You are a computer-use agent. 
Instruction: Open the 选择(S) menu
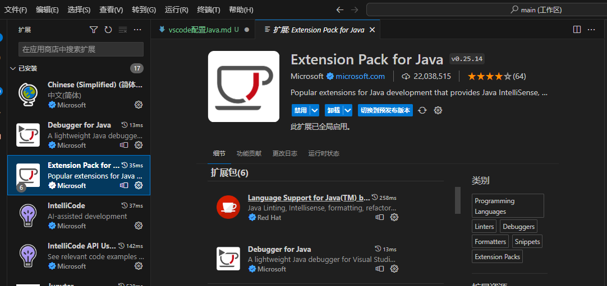tap(79, 10)
